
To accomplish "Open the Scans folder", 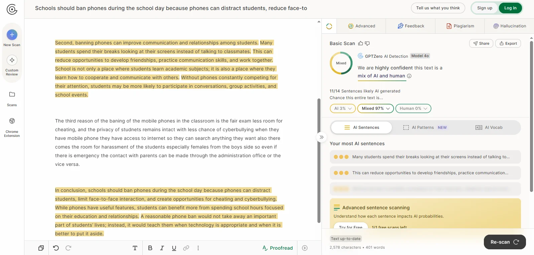I will tap(12, 99).
